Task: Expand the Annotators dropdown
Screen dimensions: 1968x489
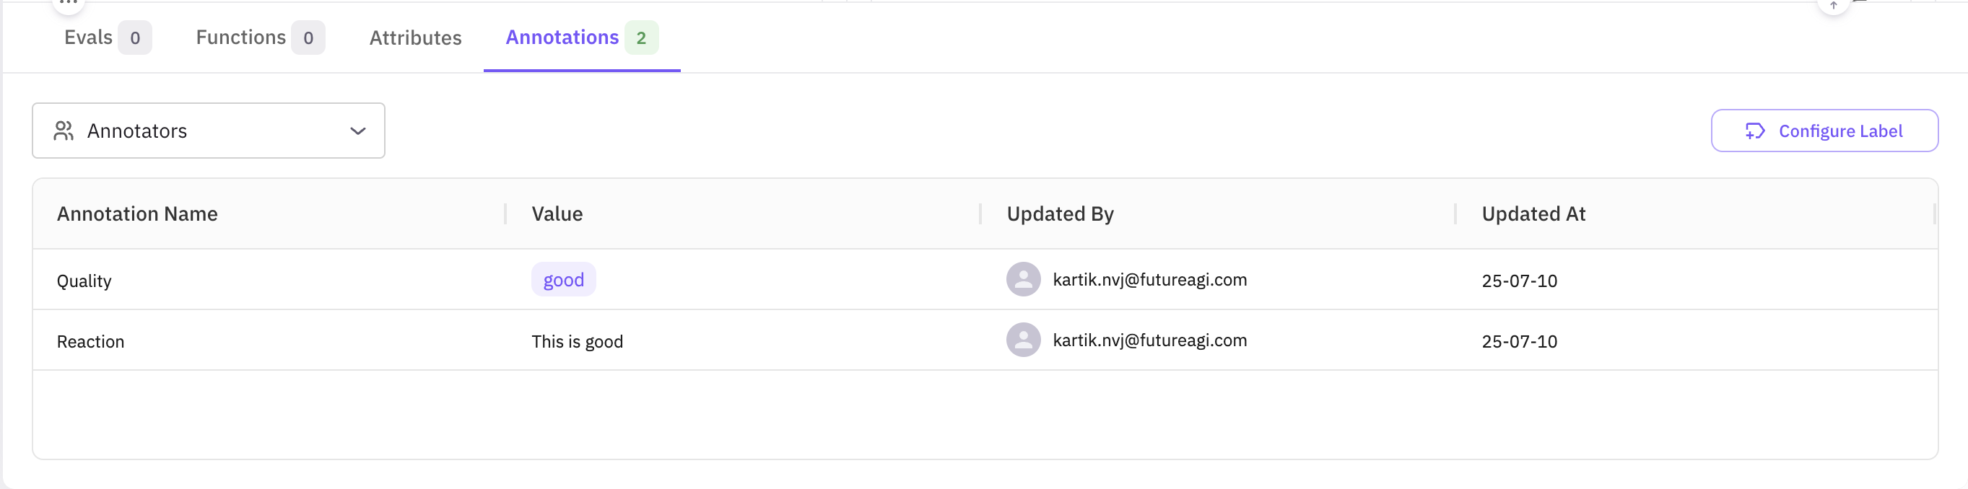Action: click(x=208, y=131)
